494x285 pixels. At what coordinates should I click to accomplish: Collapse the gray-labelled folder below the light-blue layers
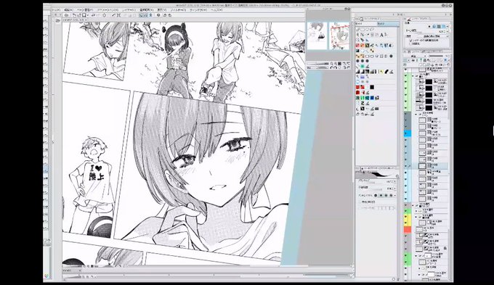[x=413, y=205]
